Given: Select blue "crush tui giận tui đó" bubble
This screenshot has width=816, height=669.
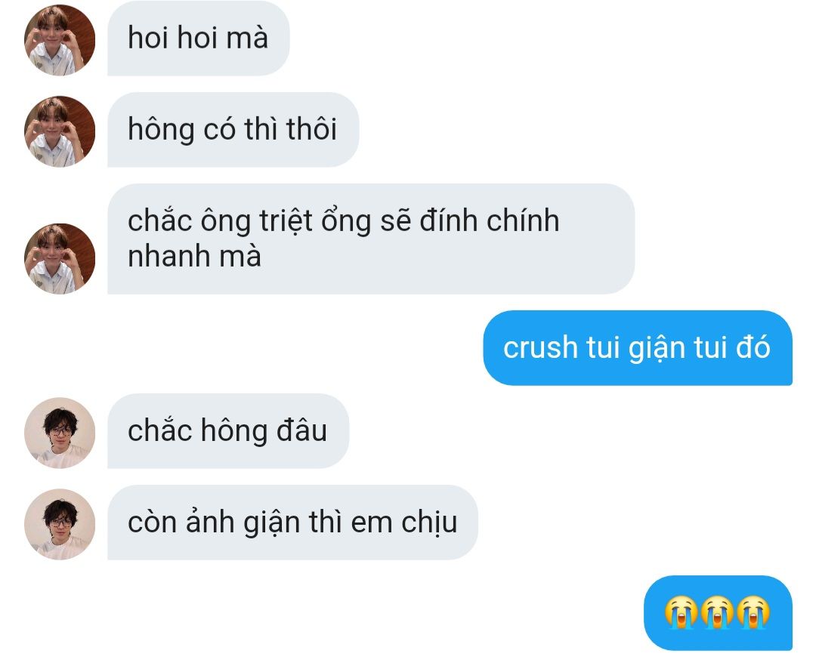Looking at the screenshot, I should 638,348.
